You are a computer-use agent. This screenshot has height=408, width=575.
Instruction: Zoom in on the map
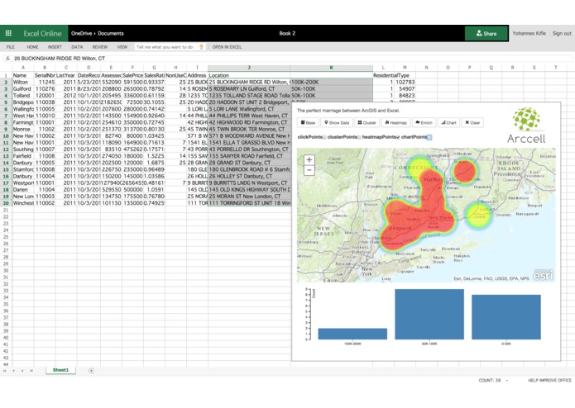pos(309,160)
